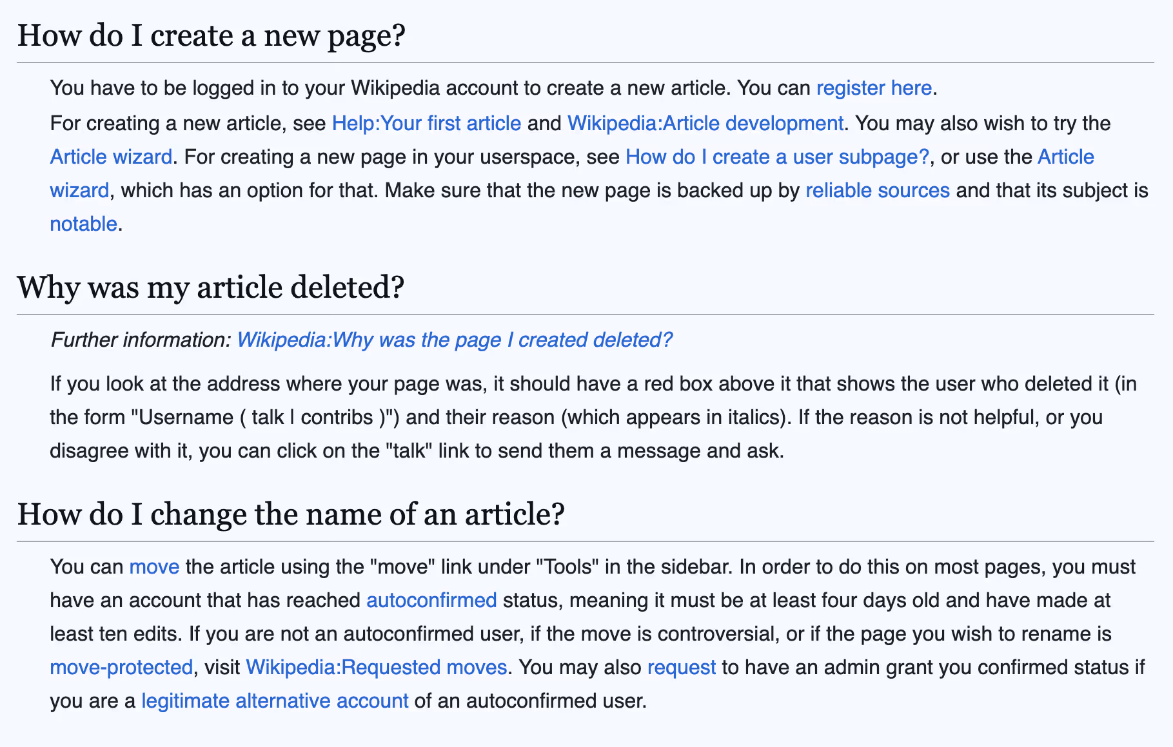Click the Help:Your first article link

[x=426, y=123]
